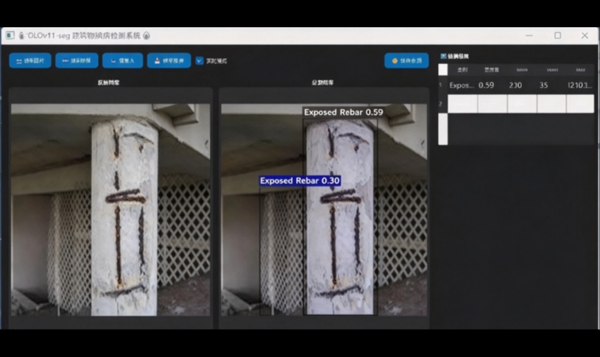Click the fourth blue button with stamp icon
This screenshot has height=357, width=600.
coord(169,60)
